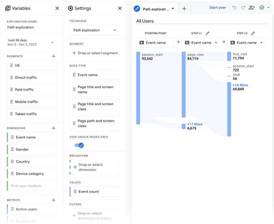
Task: Select Page path and screen class node type
Action: [x=95, y=123]
